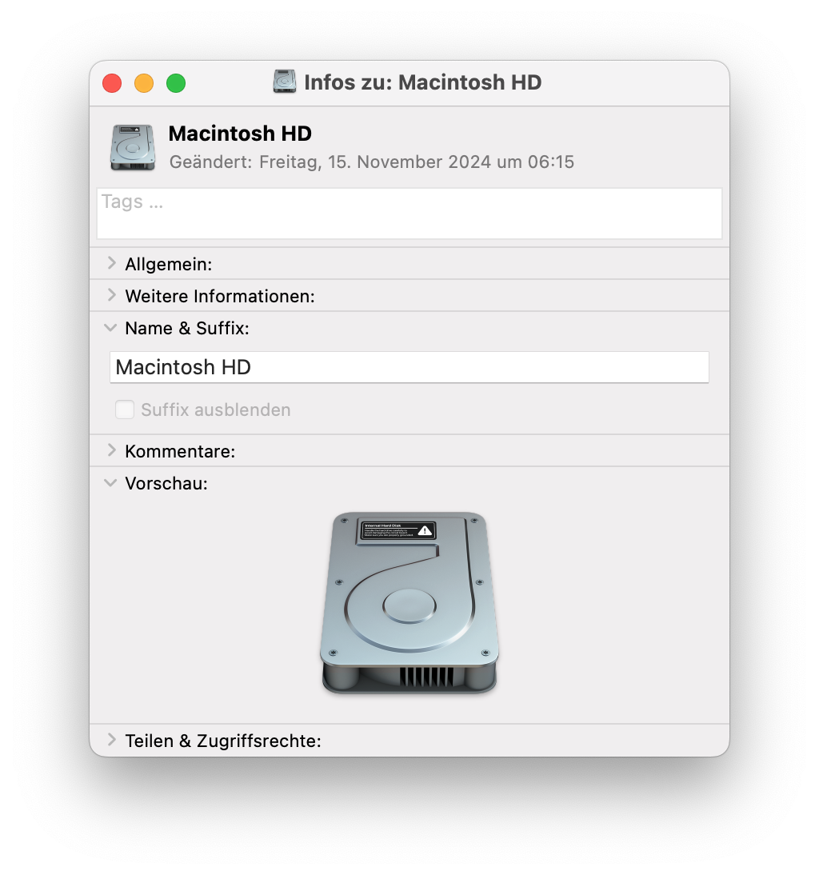
Task: Click the window title Infos zu: Macintosh HD
Action: [x=423, y=82]
